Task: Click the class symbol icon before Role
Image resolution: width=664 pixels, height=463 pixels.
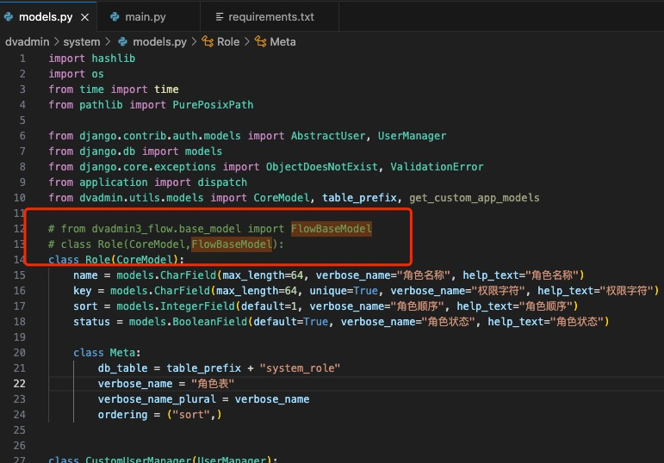Action: point(208,41)
